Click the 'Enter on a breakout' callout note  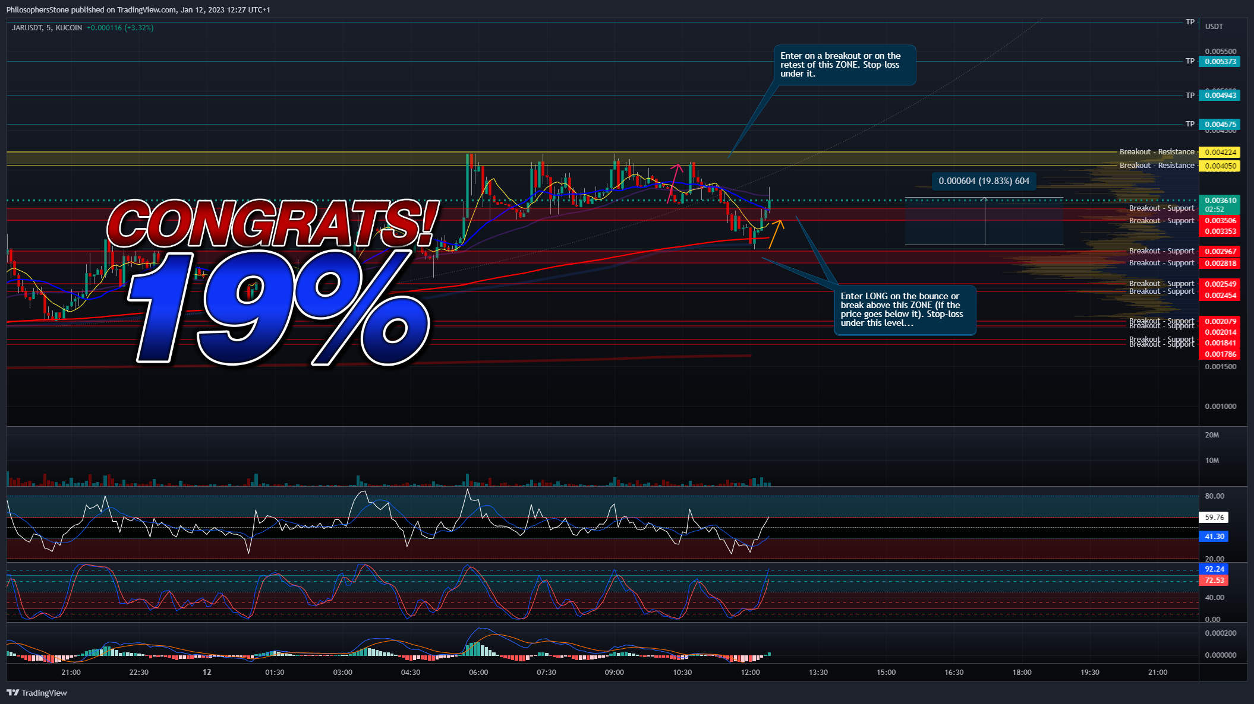point(844,65)
